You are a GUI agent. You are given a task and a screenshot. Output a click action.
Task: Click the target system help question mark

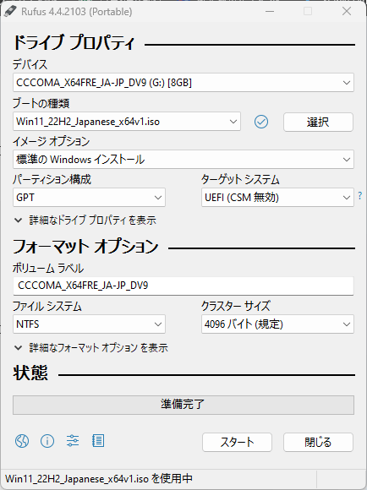click(x=359, y=196)
